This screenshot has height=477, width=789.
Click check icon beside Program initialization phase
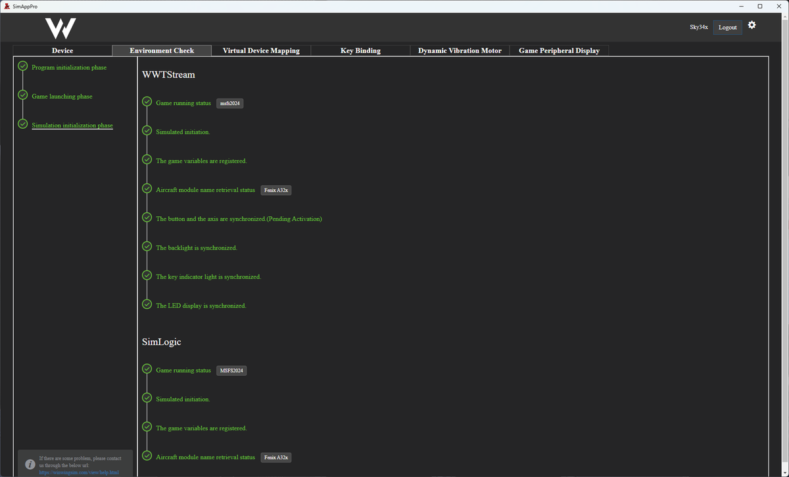pos(23,66)
